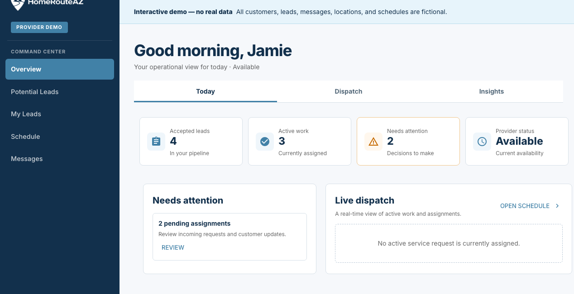The image size is (574, 294).
Task: Click the 'Currently assigned' caption
Action: tap(302, 153)
